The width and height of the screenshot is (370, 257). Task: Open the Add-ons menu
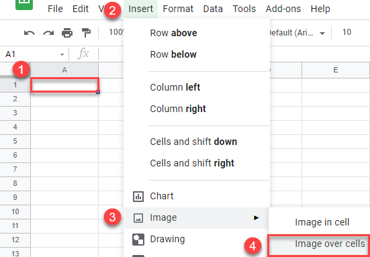(x=283, y=9)
